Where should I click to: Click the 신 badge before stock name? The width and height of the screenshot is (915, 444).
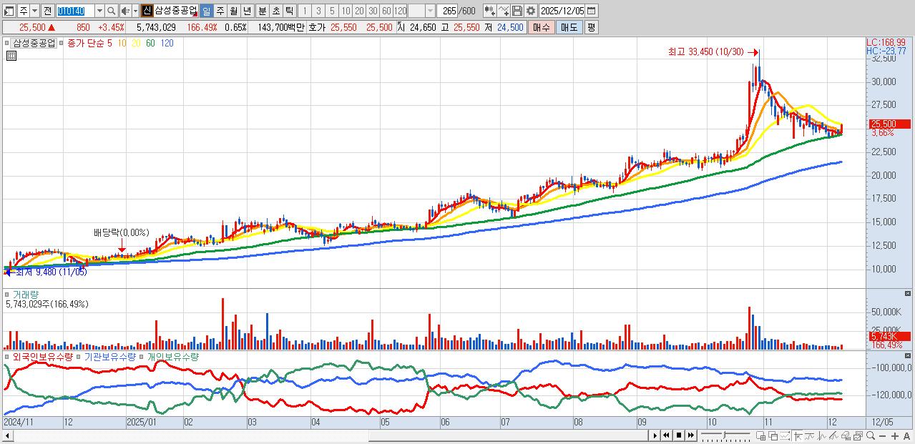[x=147, y=11]
